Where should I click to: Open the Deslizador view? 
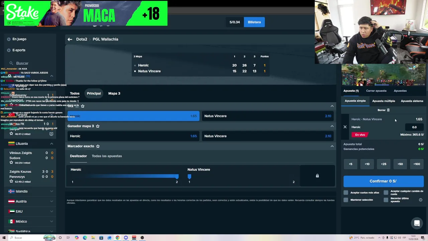[78, 156]
